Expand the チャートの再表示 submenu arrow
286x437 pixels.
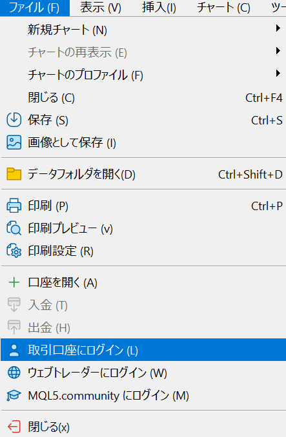pos(278,51)
